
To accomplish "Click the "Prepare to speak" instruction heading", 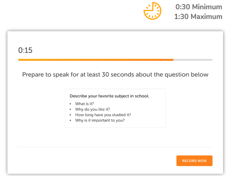I will tap(115, 75).
